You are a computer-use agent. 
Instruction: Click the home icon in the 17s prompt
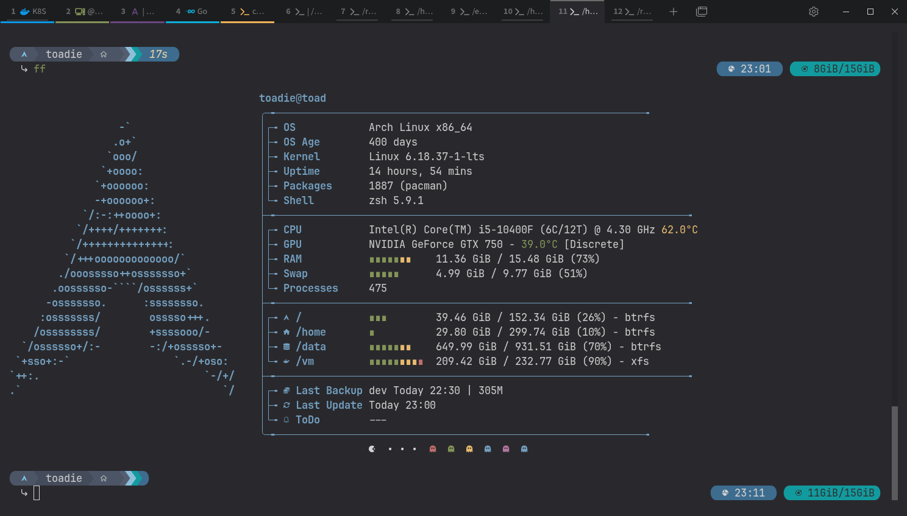104,54
